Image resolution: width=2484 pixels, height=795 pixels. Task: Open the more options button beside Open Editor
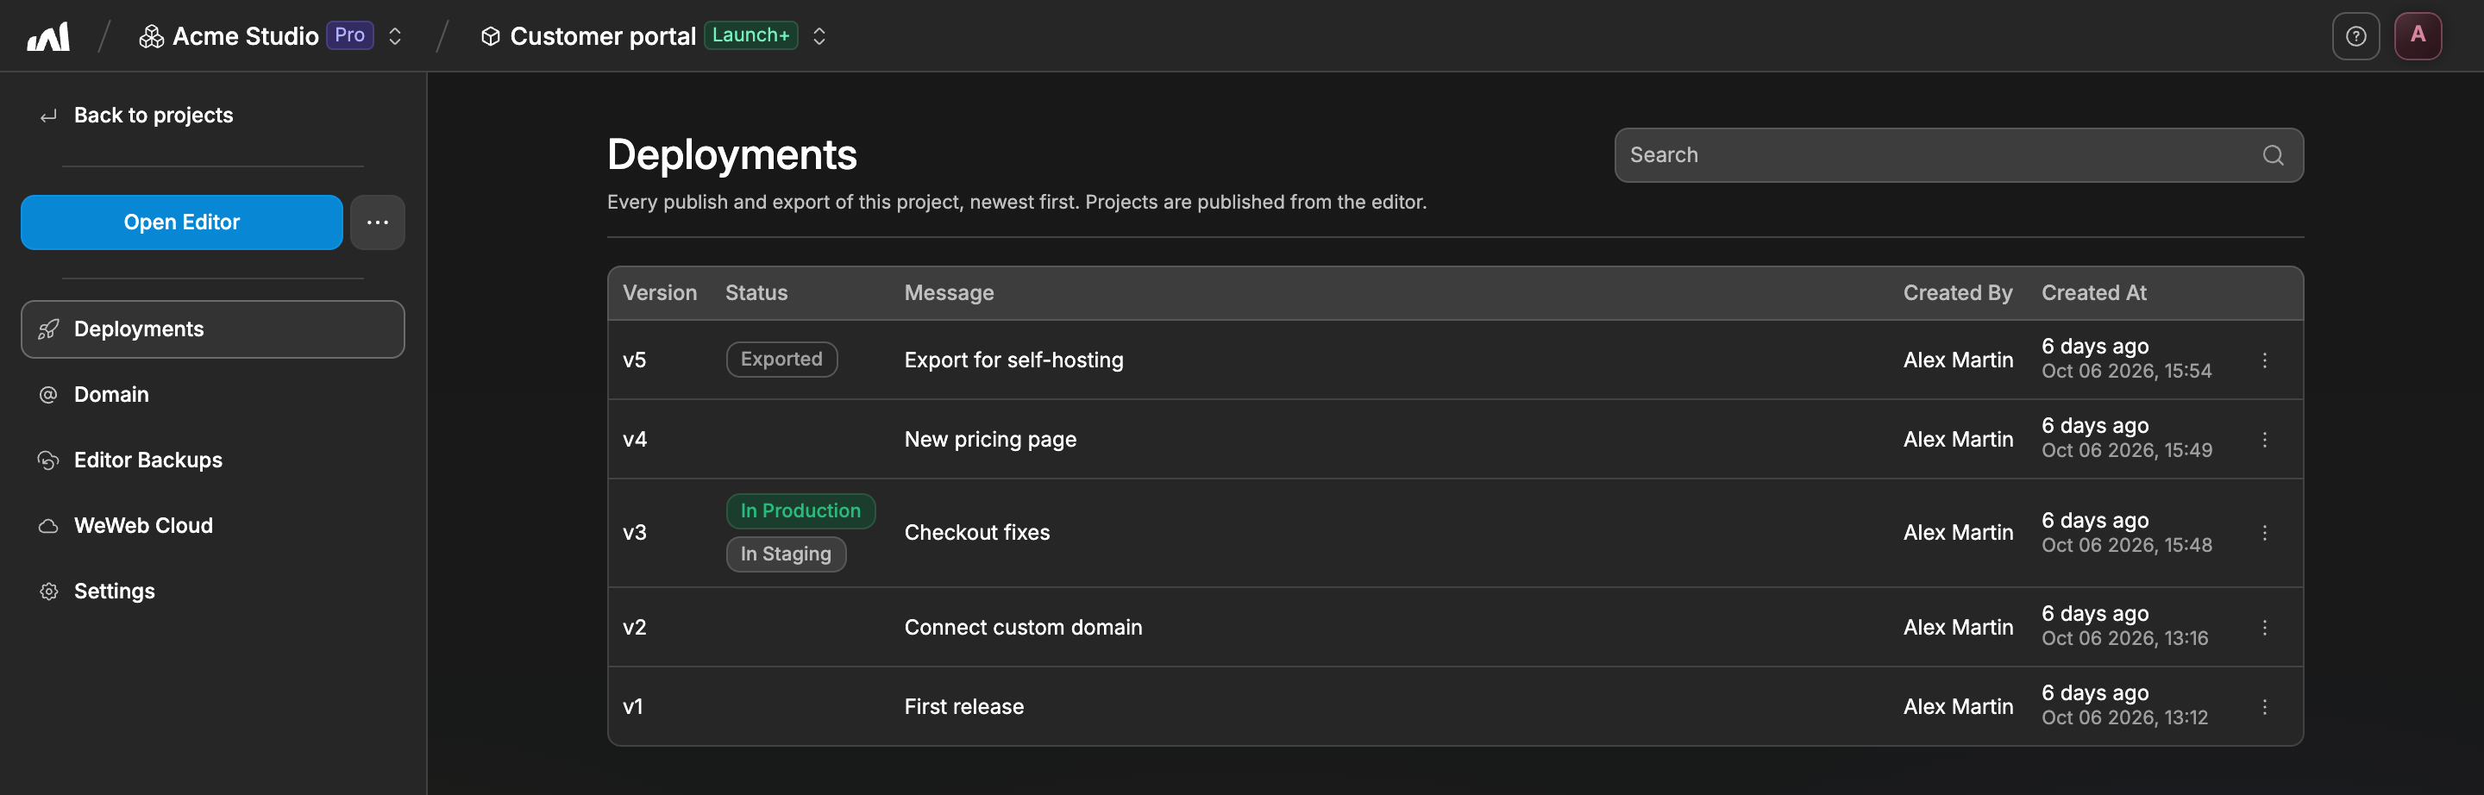pos(377,222)
